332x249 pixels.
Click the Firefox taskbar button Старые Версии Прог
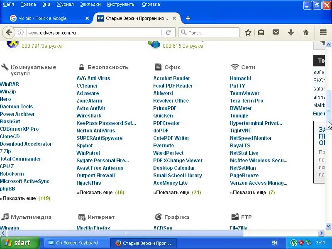pyautogui.click(x=144, y=243)
